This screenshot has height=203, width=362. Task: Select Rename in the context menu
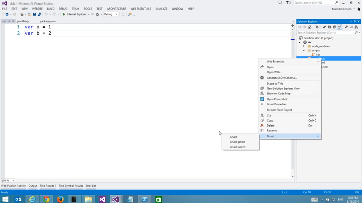[x=291, y=130]
